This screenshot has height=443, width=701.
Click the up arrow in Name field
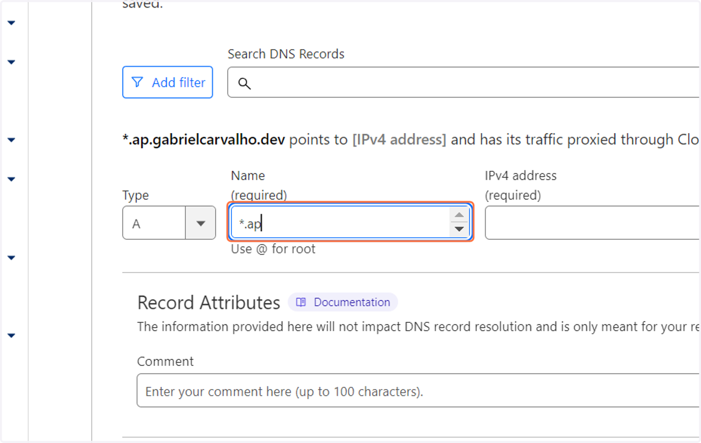coord(459,215)
